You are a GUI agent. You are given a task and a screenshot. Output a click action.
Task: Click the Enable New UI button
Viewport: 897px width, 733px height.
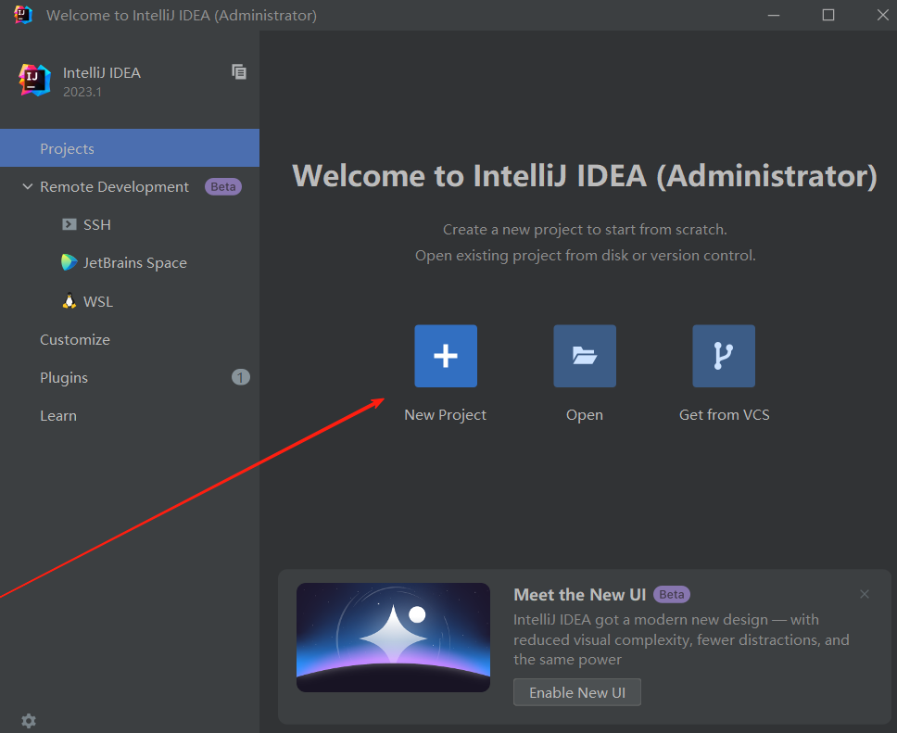click(577, 692)
